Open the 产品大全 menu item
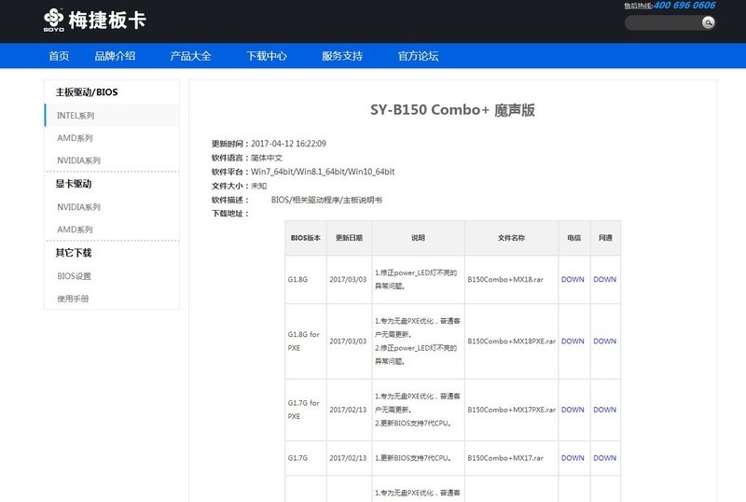The width and height of the screenshot is (746, 502). point(190,56)
